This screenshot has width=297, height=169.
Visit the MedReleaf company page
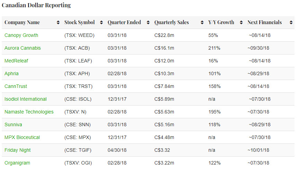[x=16, y=61]
